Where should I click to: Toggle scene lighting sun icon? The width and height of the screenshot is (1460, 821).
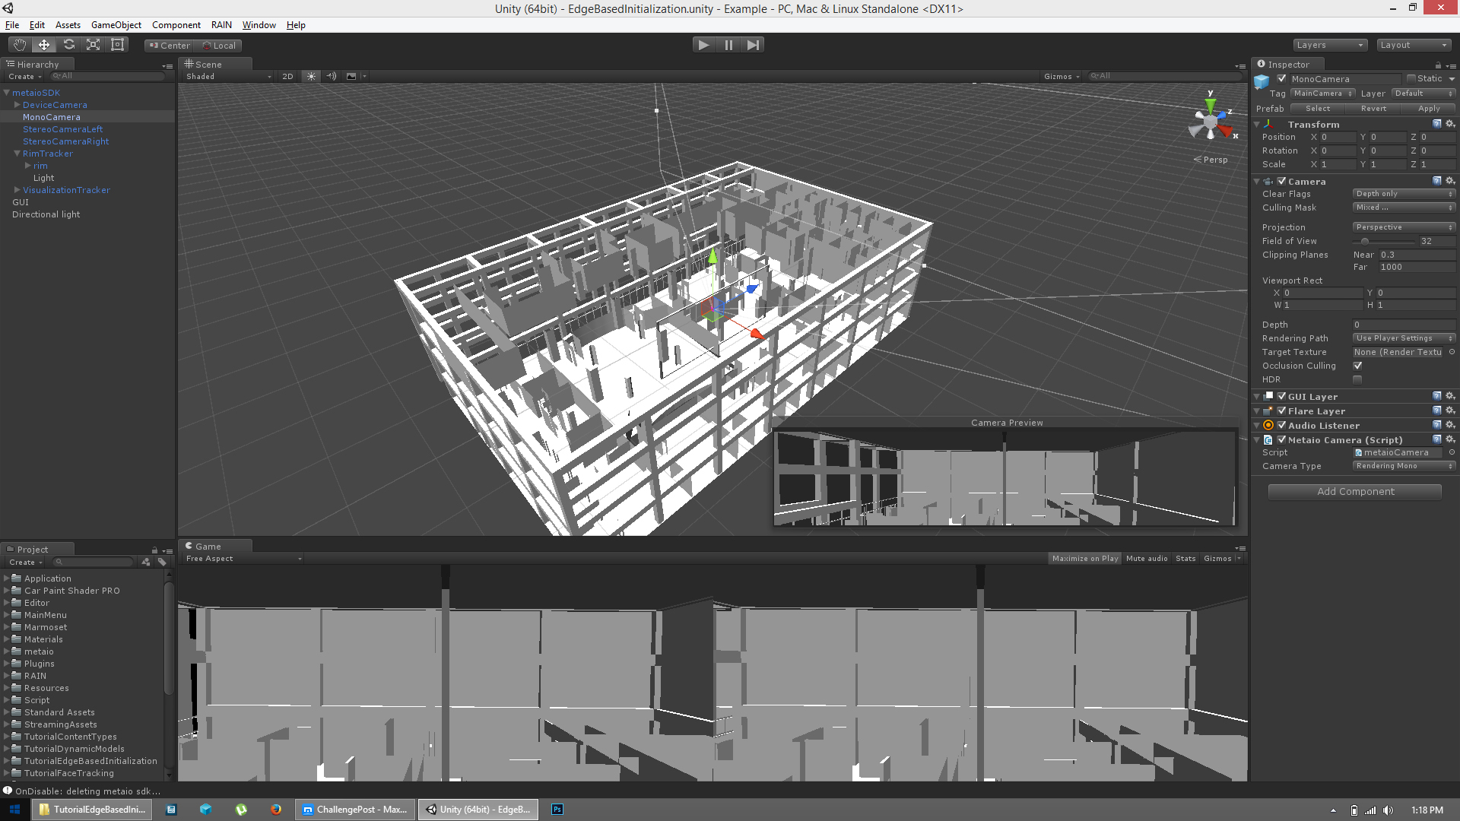[311, 76]
